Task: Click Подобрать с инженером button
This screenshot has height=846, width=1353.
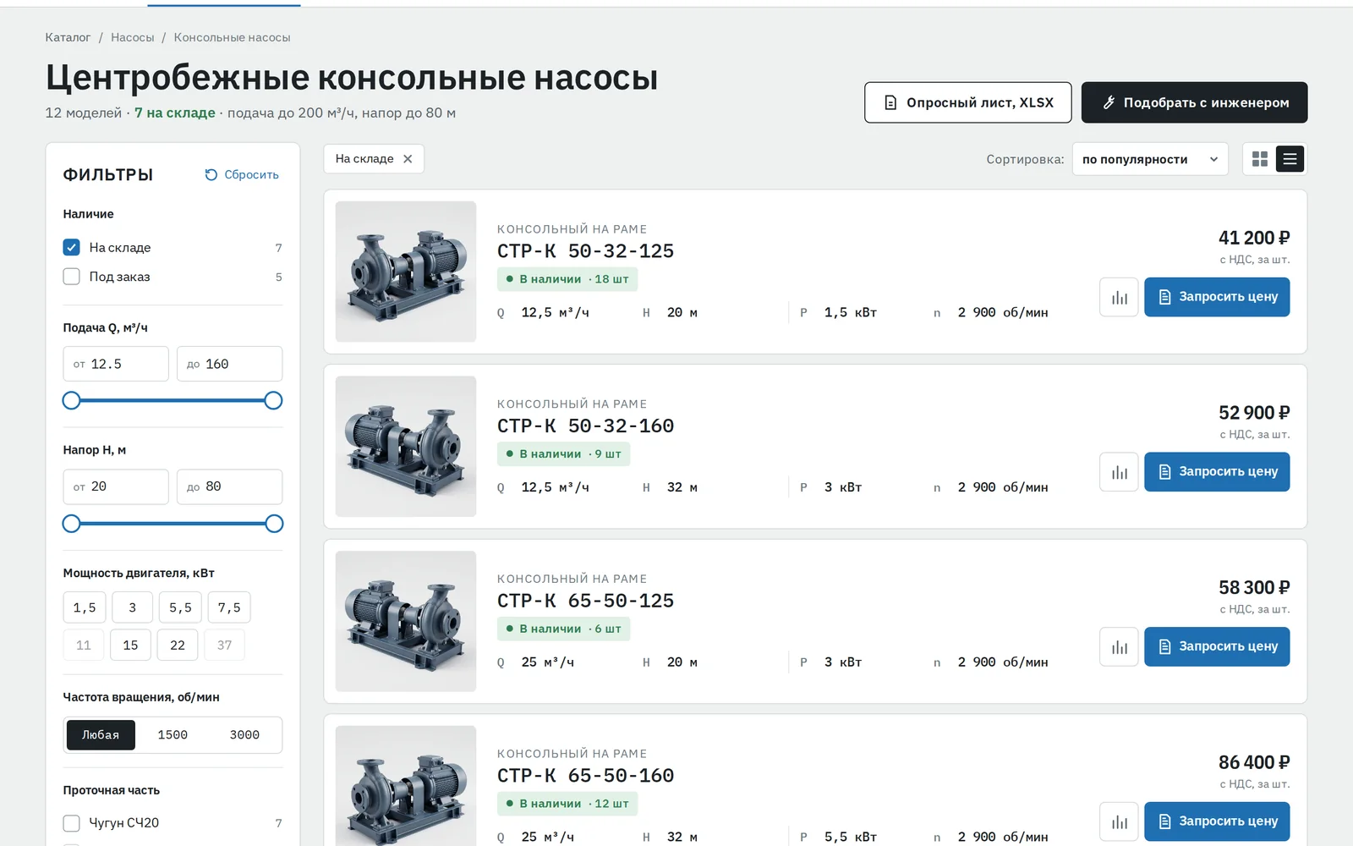Action: 1195,102
